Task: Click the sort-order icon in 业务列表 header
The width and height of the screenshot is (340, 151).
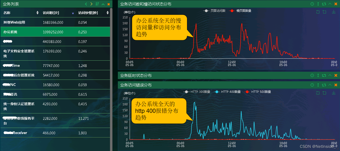Action: 97,4
